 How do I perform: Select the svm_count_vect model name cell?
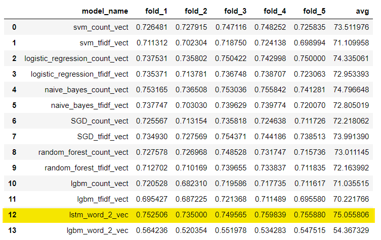tap(101, 27)
